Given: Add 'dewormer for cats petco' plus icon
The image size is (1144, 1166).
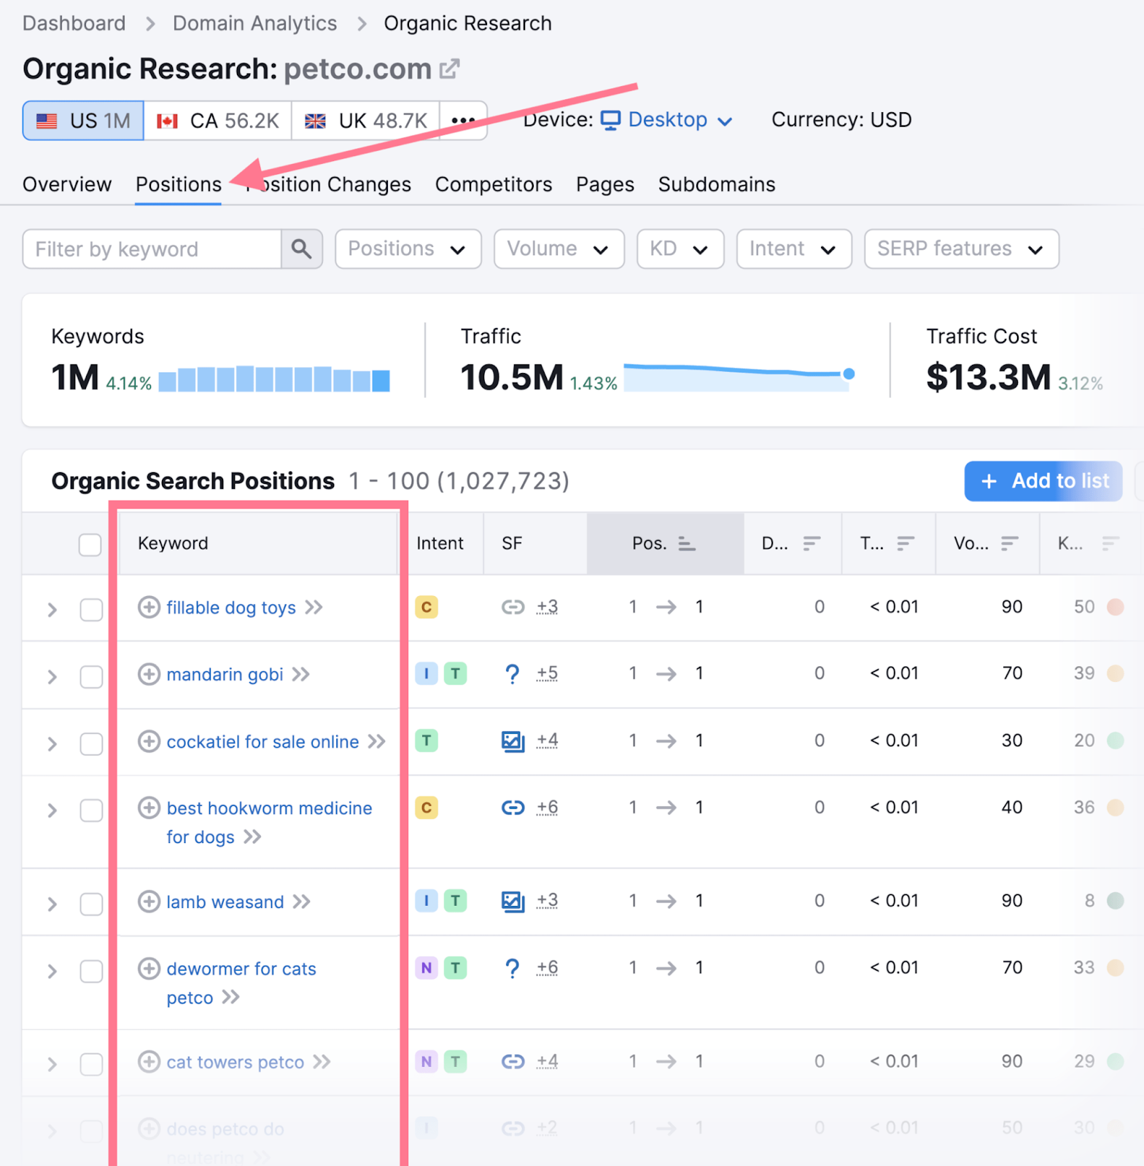Looking at the screenshot, I should click(x=149, y=969).
